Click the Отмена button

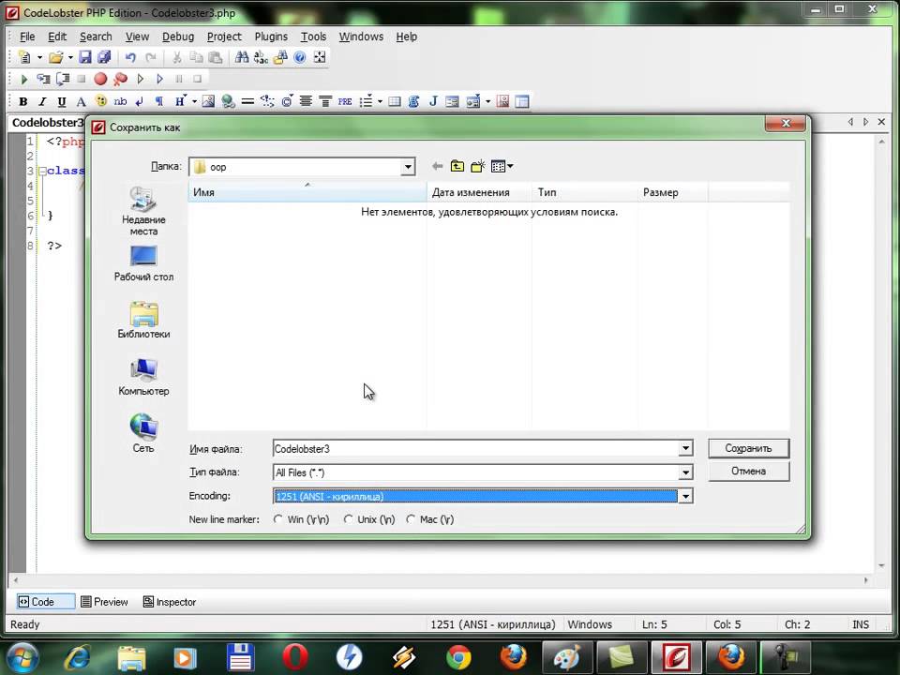[748, 472]
